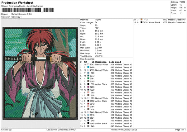
Task: Click the brown swatch for stop 7 (2665)
Action: 88,81
